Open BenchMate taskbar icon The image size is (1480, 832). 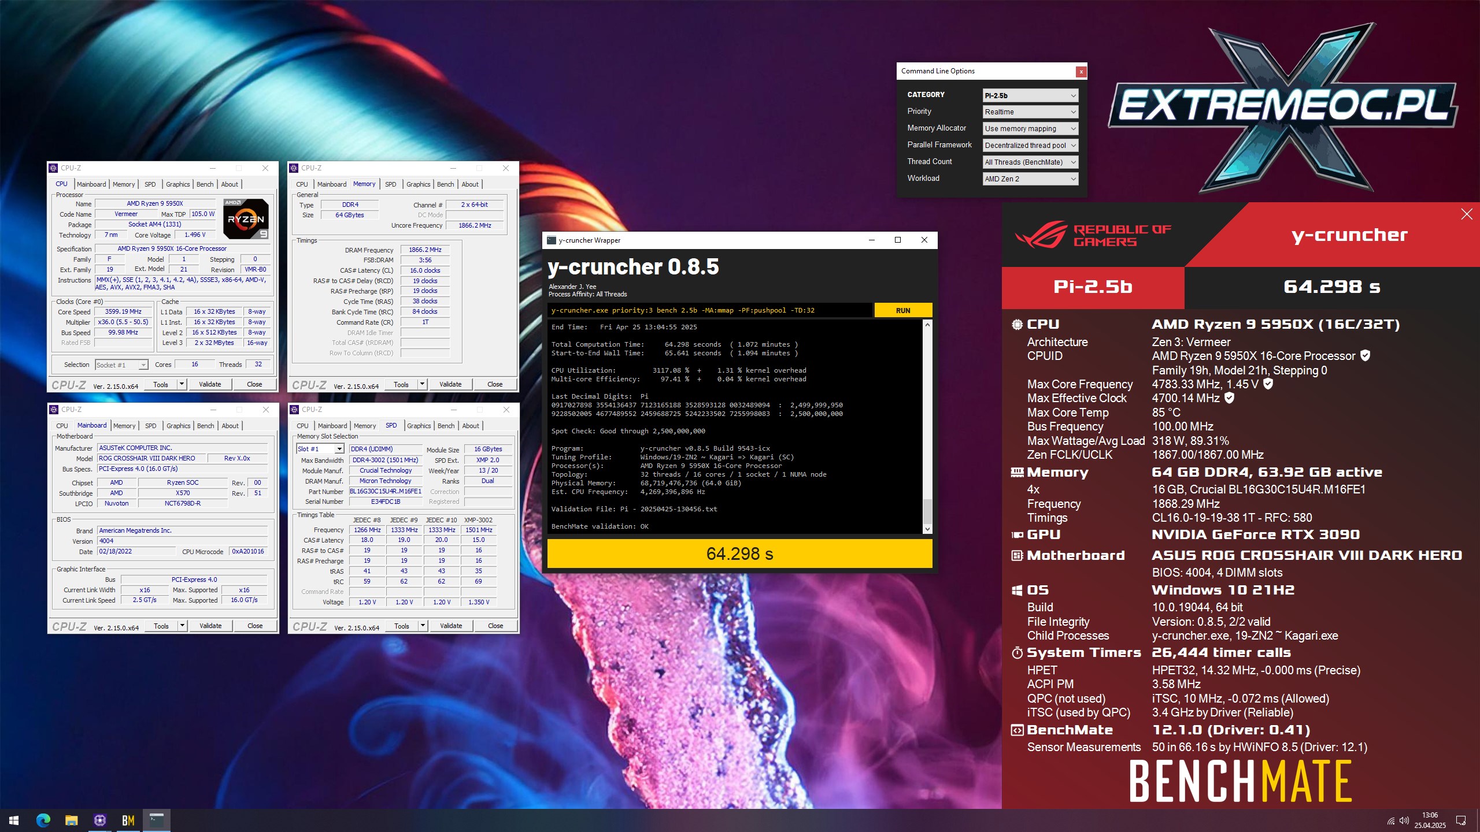(128, 820)
